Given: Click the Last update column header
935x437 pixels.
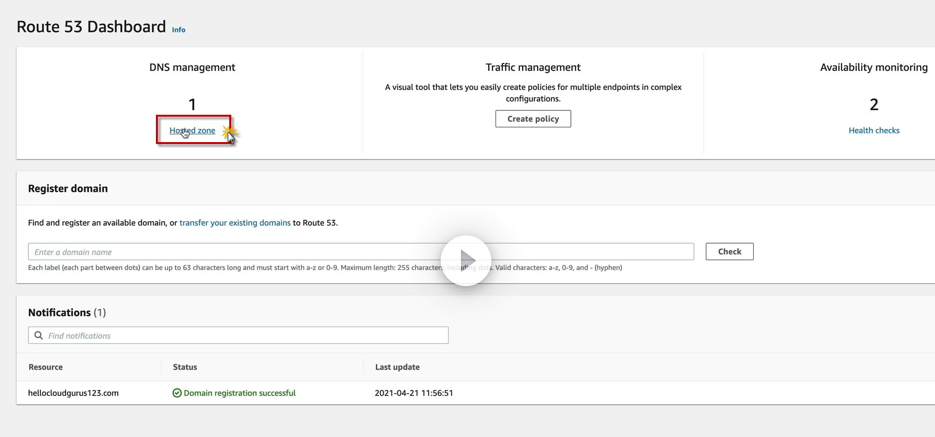Looking at the screenshot, I should (397, 367).
